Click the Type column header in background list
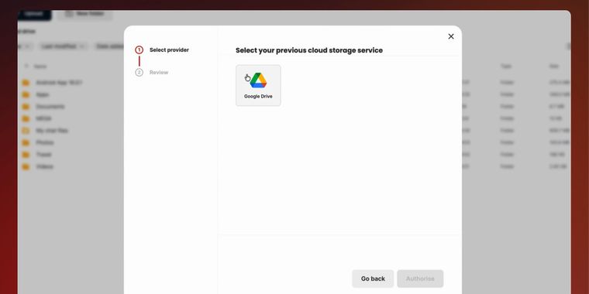Image resolution: width=589 pixels, height=294 pixels. 505,66
